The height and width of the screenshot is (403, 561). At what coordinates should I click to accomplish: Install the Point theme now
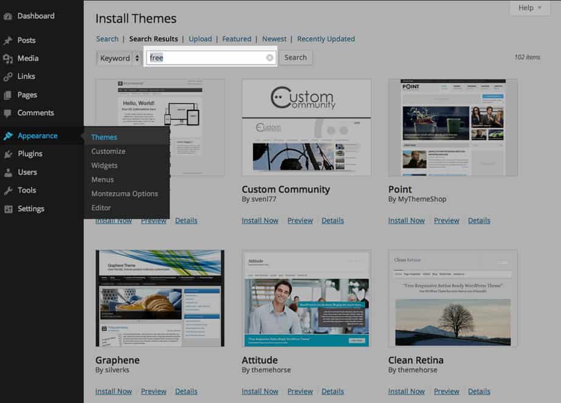(x=407, y=221)
